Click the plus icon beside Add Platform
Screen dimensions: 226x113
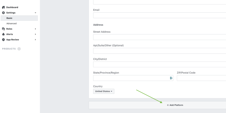(168, 105)
